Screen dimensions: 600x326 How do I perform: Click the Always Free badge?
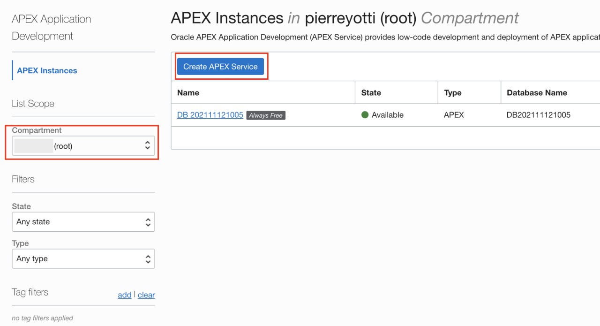266,115
